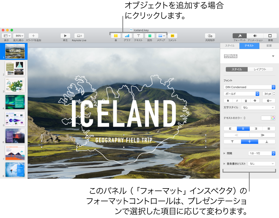
Task: Open the 箇条書きとリスト style dropdown
Action: point(261,163)
